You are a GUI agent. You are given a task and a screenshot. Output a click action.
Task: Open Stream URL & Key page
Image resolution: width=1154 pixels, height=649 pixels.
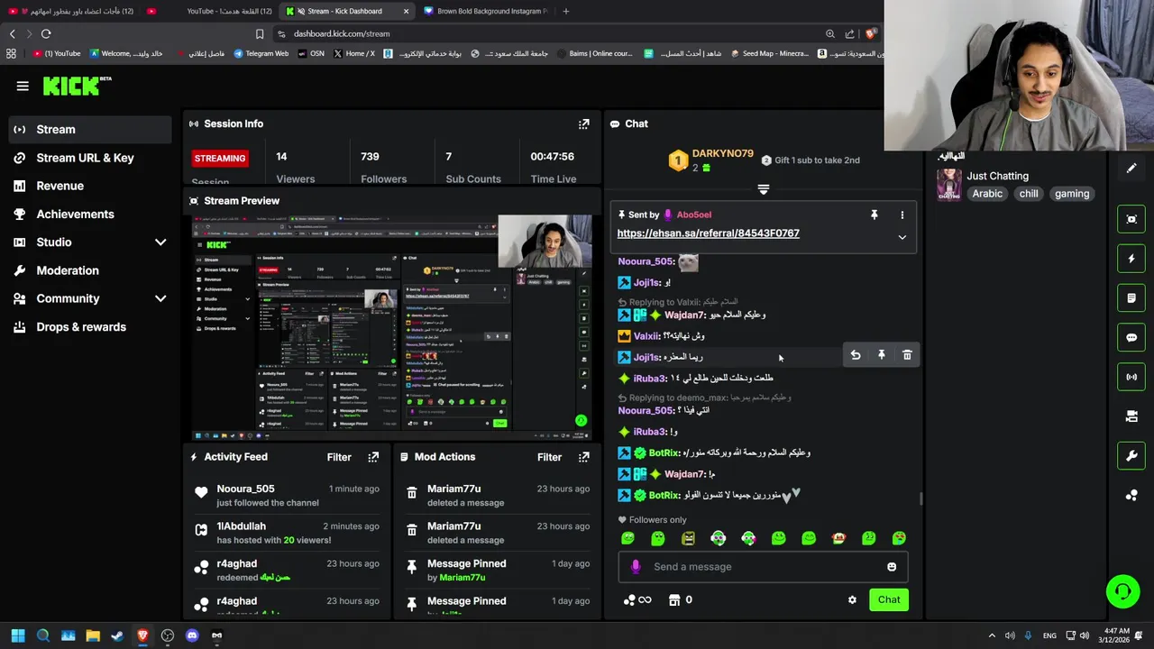coord(90,158)
